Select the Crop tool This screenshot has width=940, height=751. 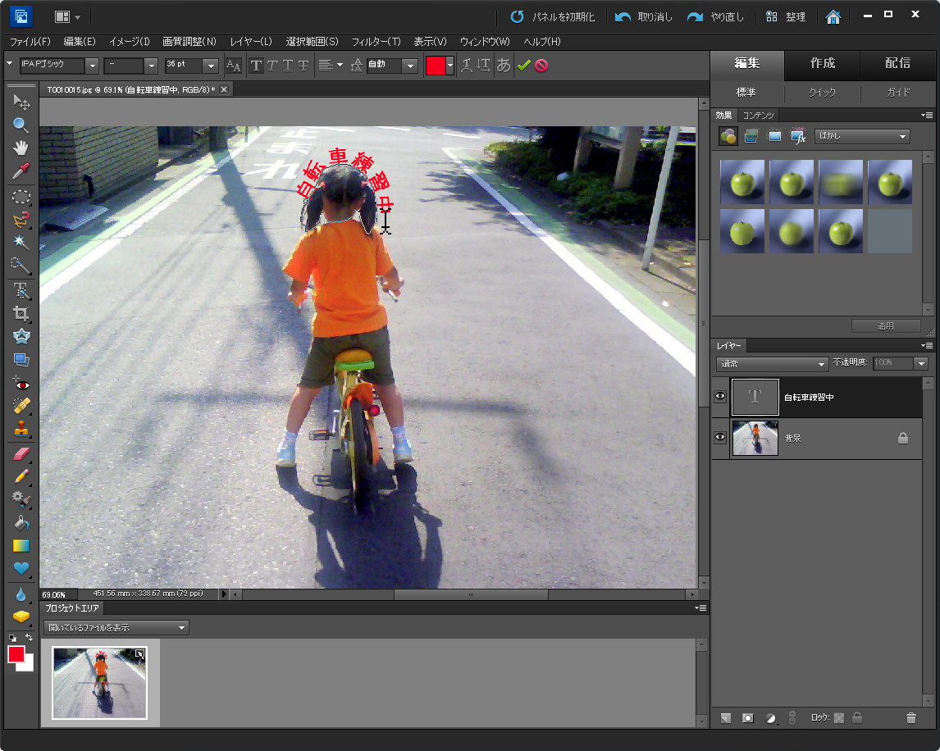point(21,312)
